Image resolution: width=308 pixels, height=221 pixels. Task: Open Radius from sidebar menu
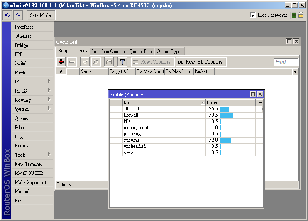pyautogui.click(x=32, y=146)
